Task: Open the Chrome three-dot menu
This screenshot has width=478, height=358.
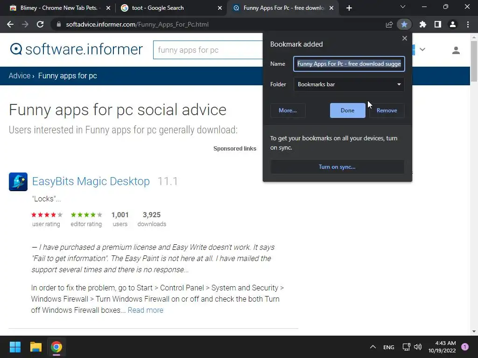Action: (468, 24)
